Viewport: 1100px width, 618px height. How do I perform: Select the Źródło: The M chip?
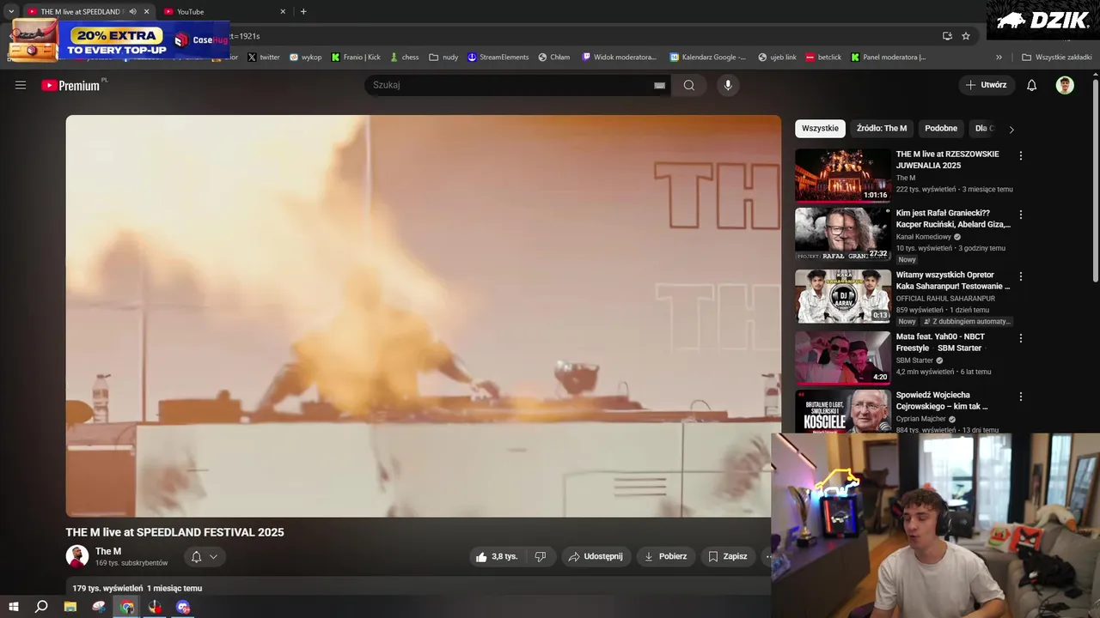tap(882, 128)
